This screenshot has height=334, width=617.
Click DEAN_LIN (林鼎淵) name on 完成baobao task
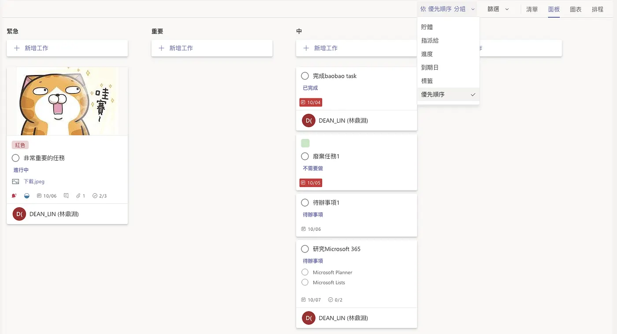343,120
